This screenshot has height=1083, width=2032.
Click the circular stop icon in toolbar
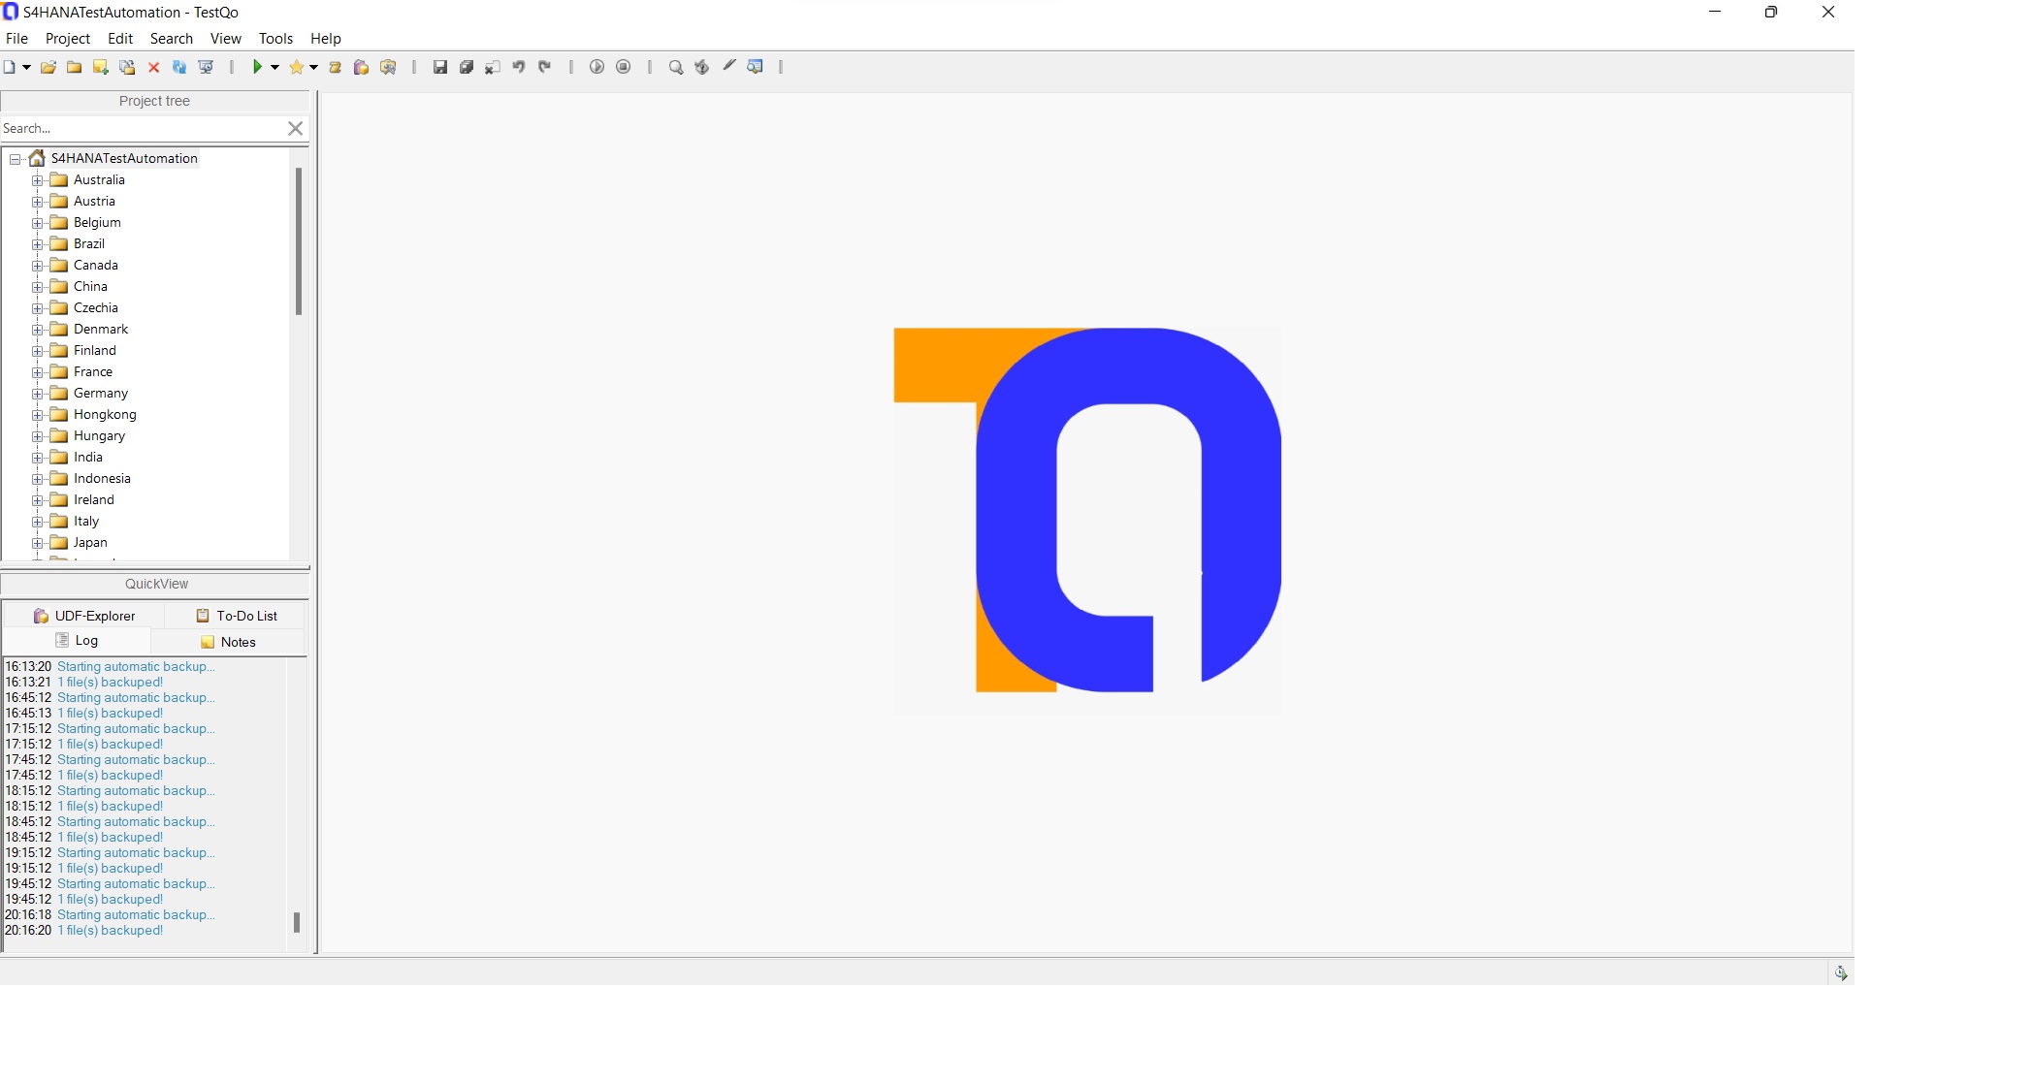pyautogui.click(x=624, y=67)
